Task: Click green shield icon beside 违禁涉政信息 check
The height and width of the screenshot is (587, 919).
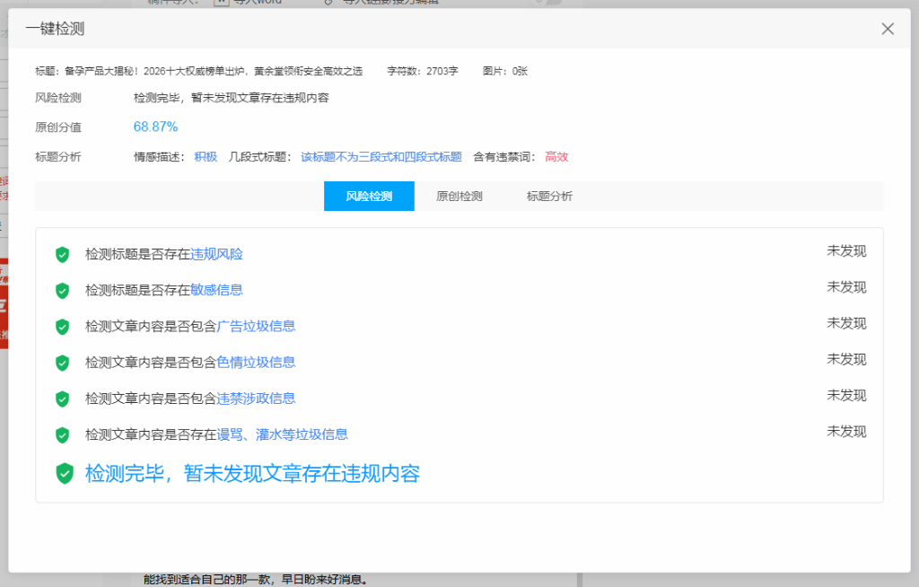Action: coord(62,399)
